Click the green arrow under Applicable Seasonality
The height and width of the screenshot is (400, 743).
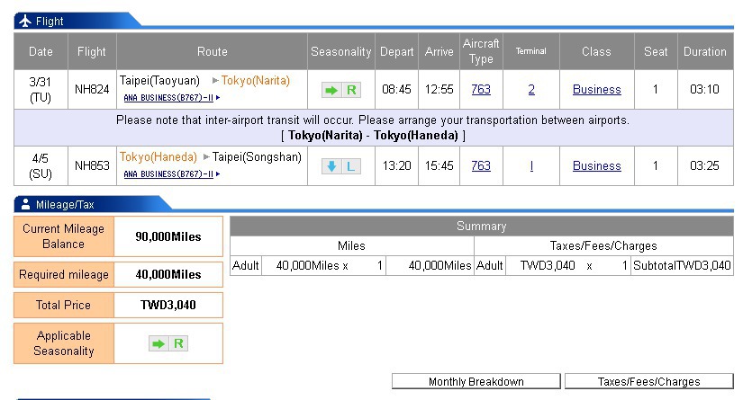[x=159, y=343]
